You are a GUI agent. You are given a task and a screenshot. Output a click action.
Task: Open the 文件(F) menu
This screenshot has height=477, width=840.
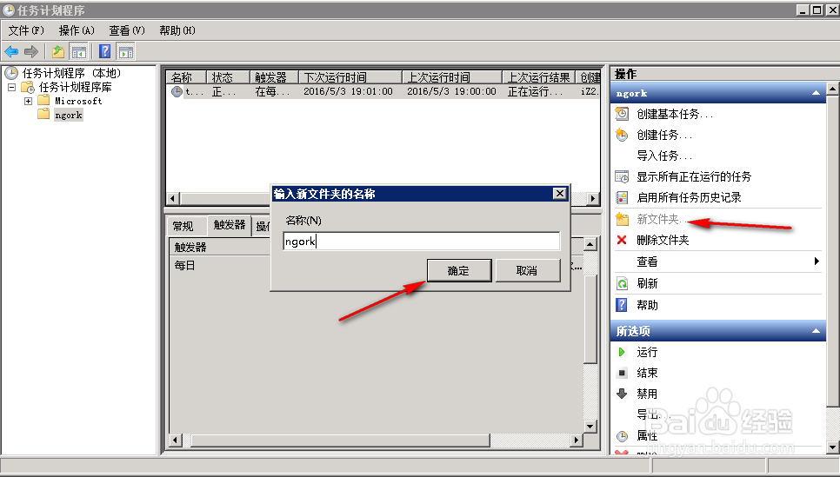26,30
